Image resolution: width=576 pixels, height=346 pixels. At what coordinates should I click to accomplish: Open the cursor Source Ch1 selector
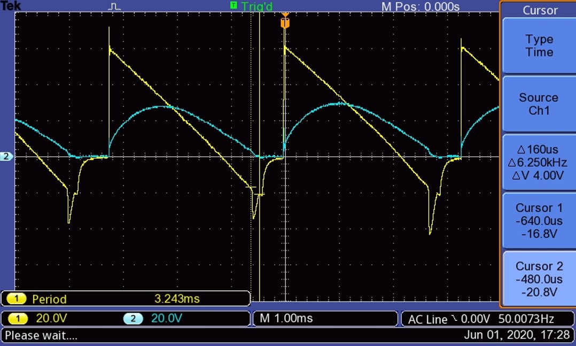pyautogui.click(x=539, y=104)
